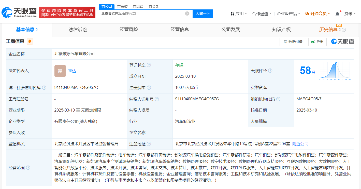Image resolution: width=361 pixels, height=189 pixels.
Task: Click the orange alert bell beside 工商信息
Action: 30,41
